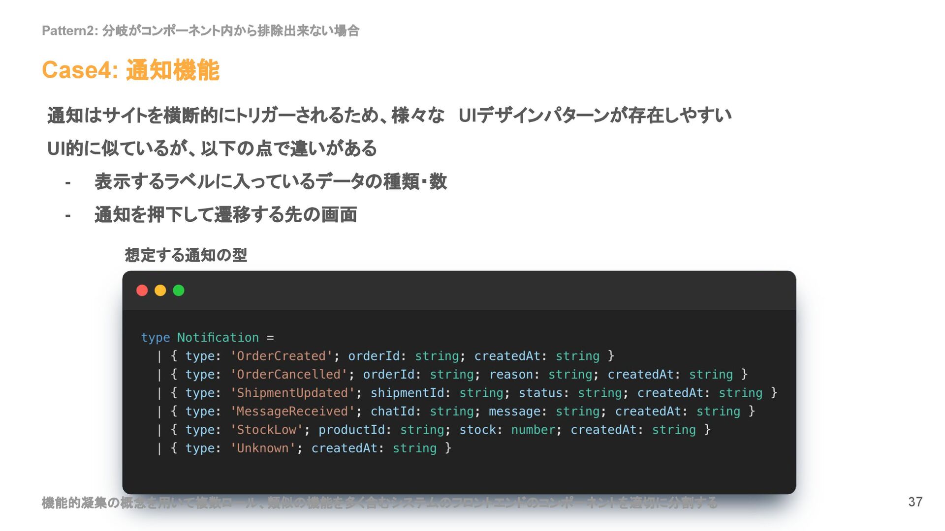Click the bullet about 通知を押下して遷移する

click(x=225, y=215)
